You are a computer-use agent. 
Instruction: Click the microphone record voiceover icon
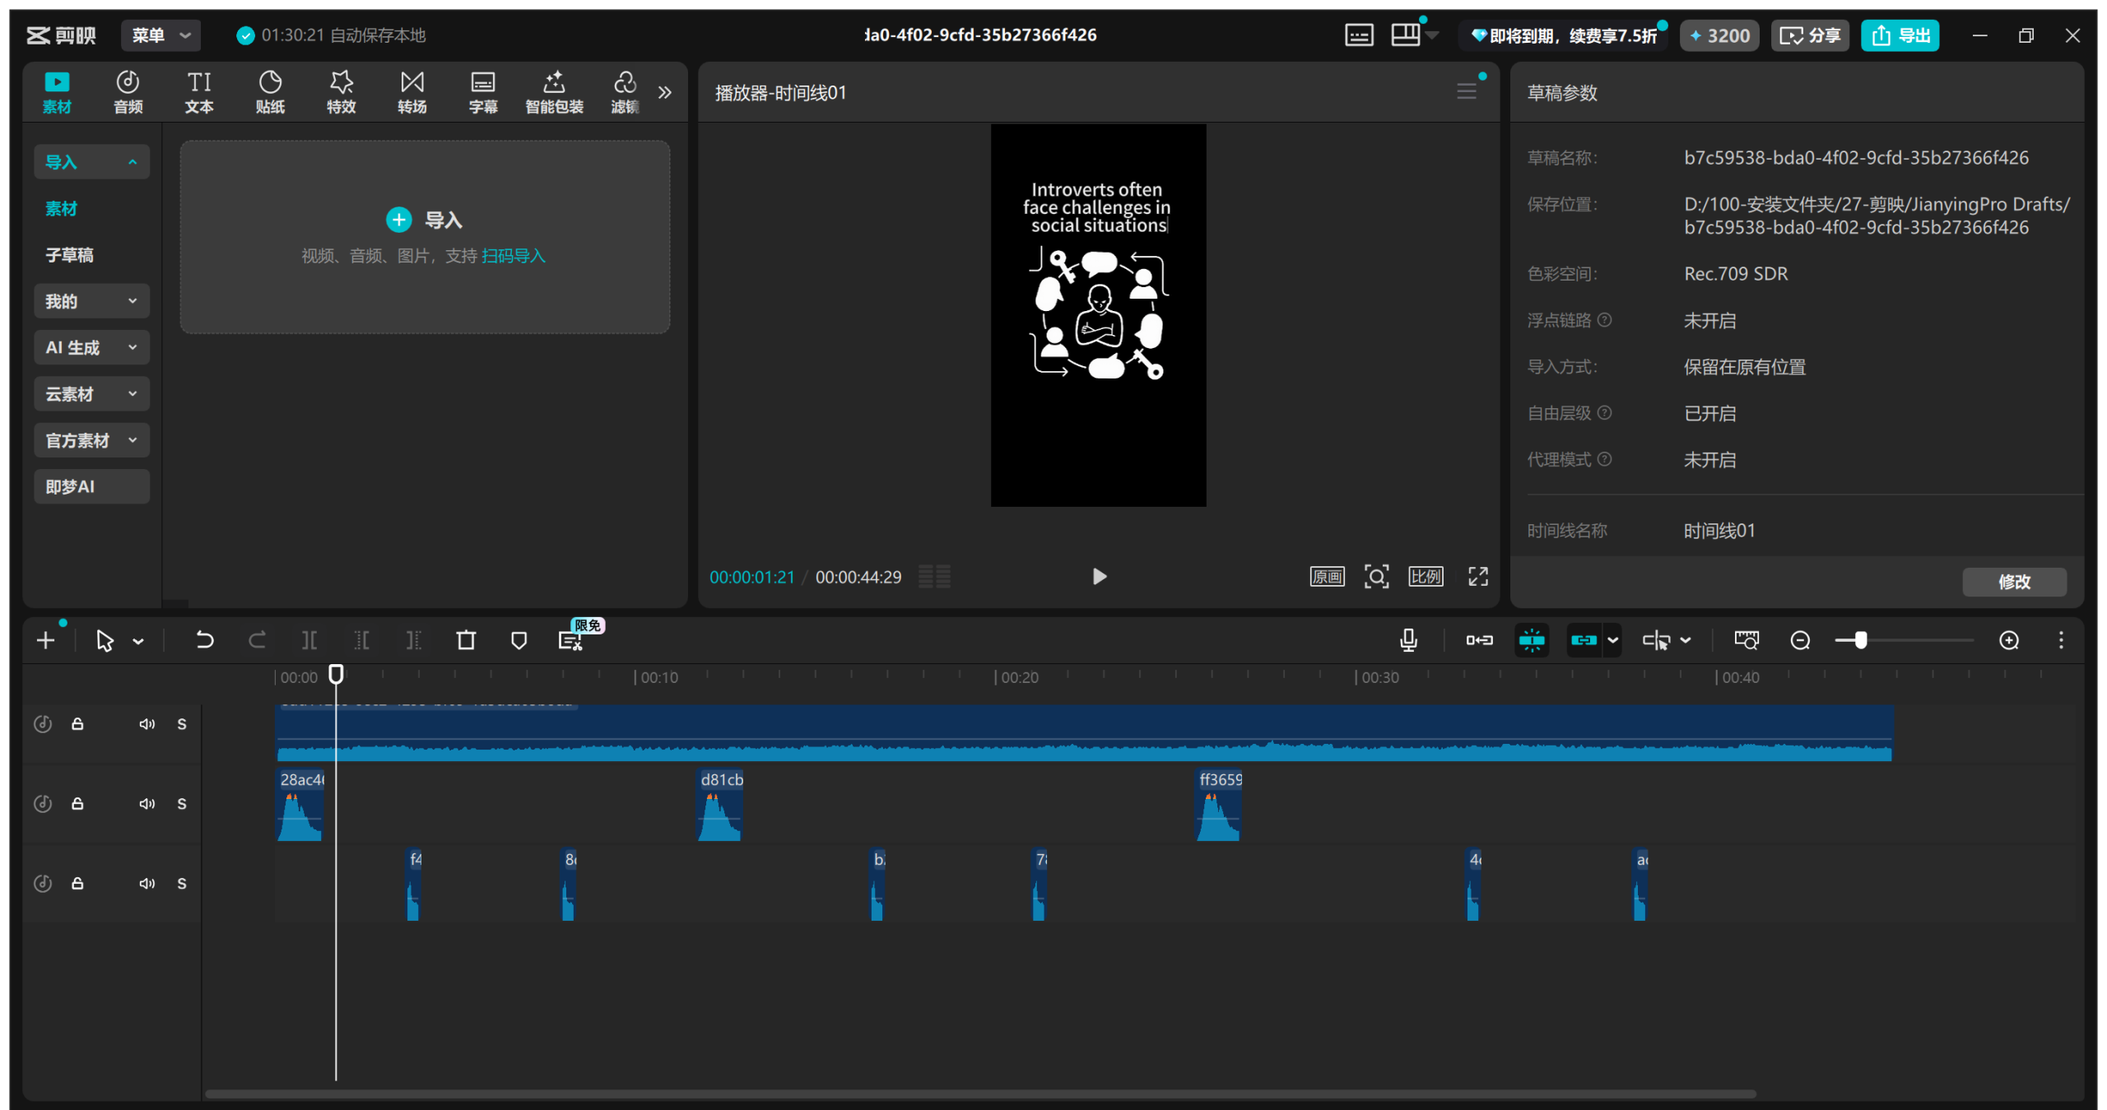point(1408,640)
